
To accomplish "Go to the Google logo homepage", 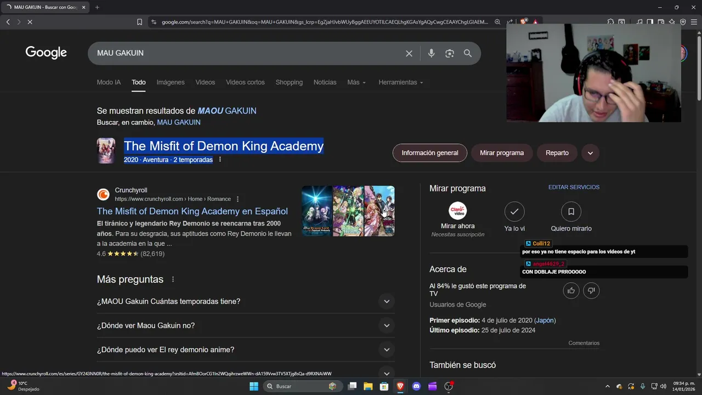I will point(46,53).
